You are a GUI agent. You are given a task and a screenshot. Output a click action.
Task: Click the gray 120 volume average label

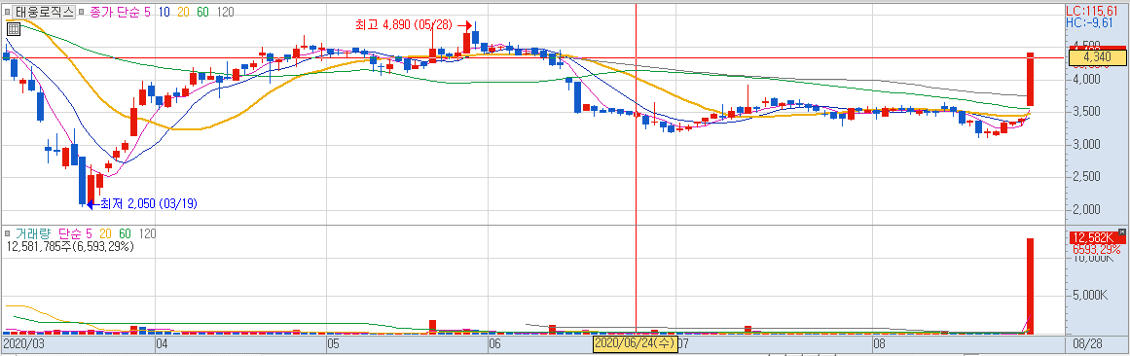(x=147, y=234)
